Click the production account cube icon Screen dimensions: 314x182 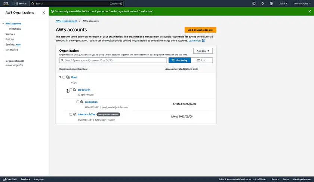pos(82,102)
